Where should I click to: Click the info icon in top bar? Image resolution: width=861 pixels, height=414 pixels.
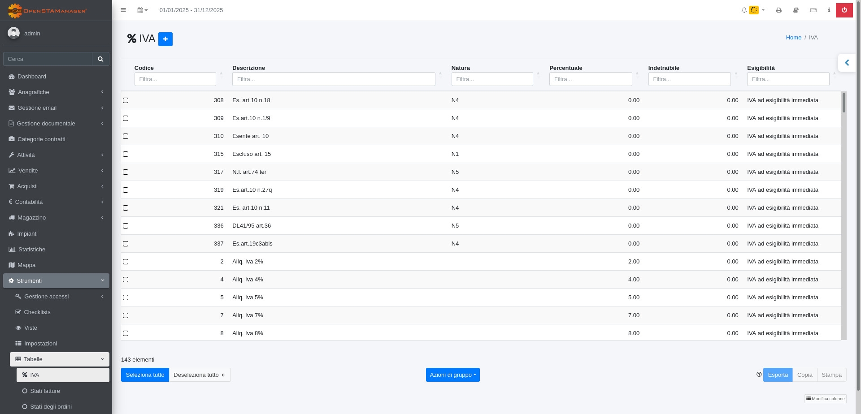[x=829, y=10]
